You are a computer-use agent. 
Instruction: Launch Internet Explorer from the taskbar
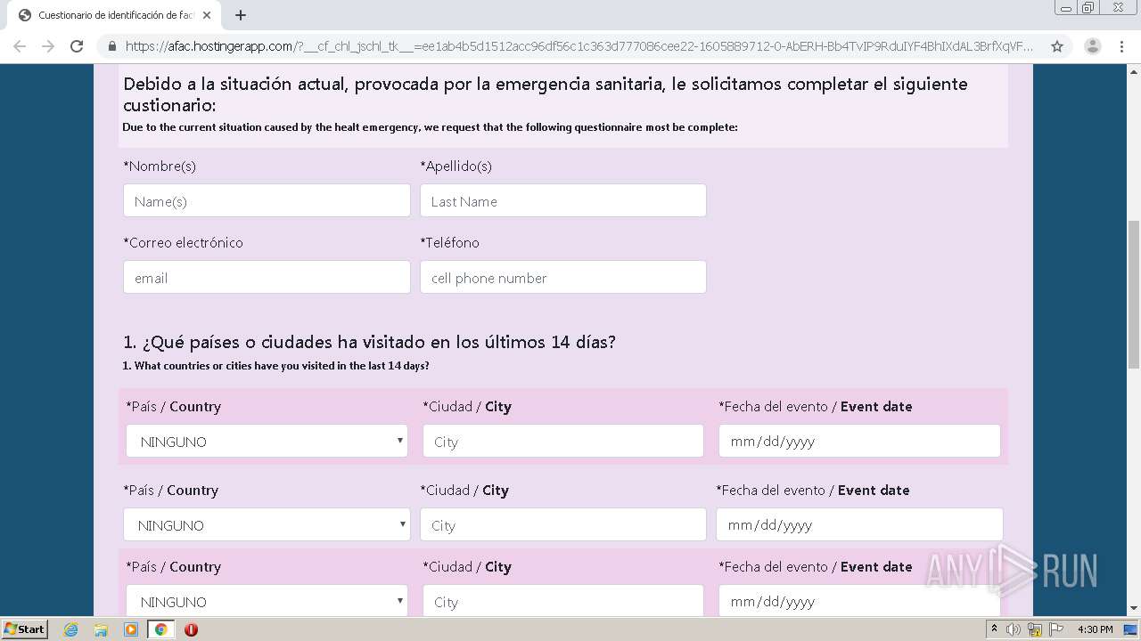click(x=71, y=629)
